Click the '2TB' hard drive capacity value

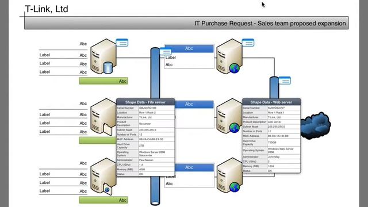pos(141,145)
